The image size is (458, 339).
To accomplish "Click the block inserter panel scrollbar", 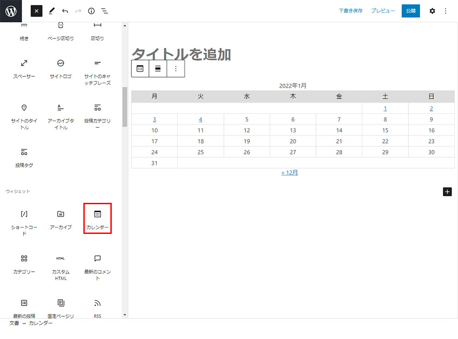I will (x=125, y=106).
